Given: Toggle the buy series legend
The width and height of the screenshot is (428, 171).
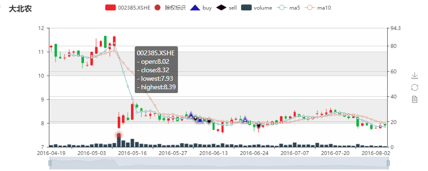Looking at the screenshot, I should [x=201, y=8].
